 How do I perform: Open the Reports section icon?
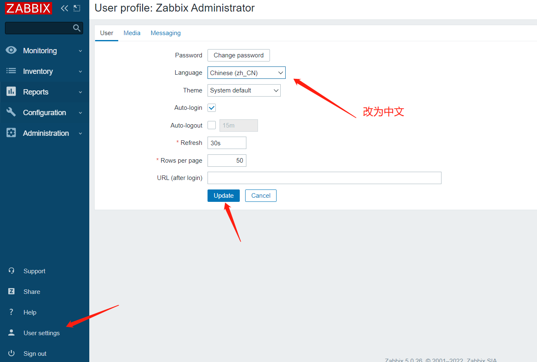tap(11, 92)
